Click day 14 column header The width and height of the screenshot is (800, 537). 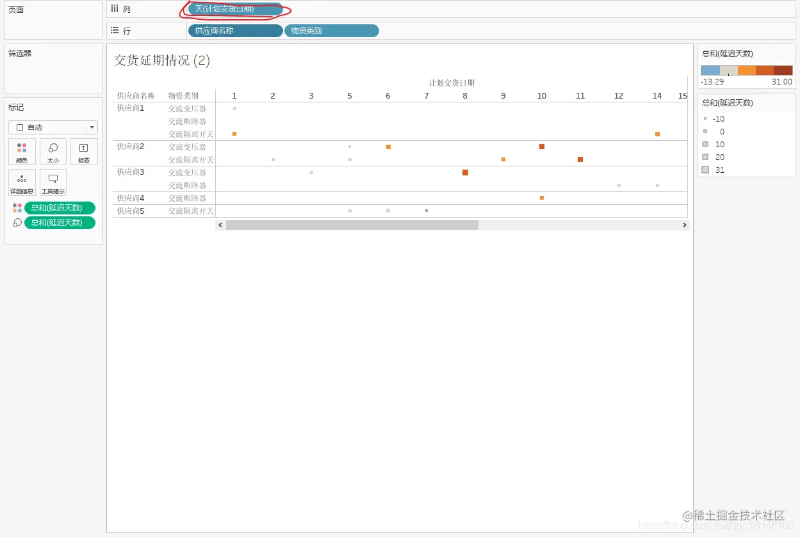click(657, 96)
